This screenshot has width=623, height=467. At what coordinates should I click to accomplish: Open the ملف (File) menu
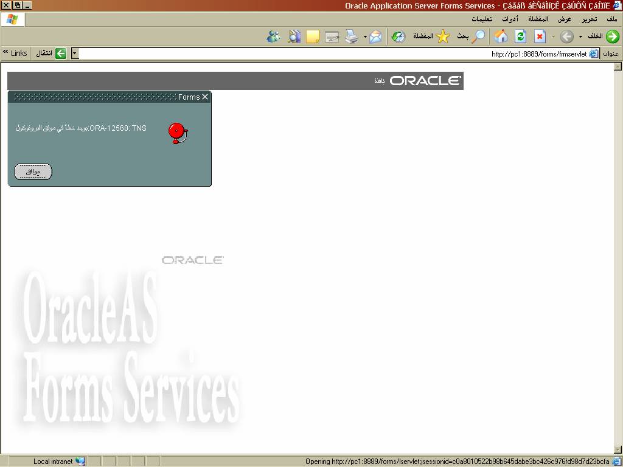(x=611, y=19)
